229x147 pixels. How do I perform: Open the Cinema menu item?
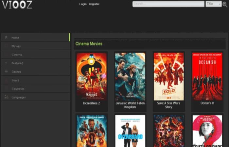tap(35, 55)
